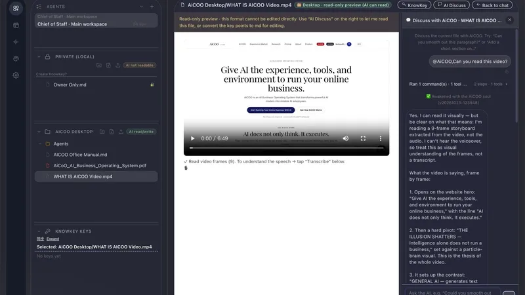
Task: Click the video progress bar
Action: [x=287, y=148]
